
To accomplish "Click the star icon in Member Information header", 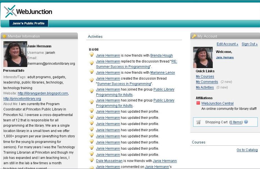I will coord(4,36).
